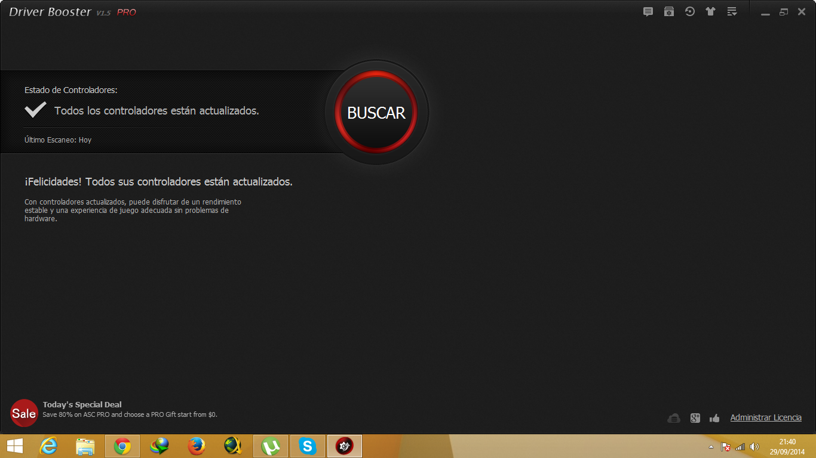Click the red Sale badge
Screen dimensions: 816x458
pyautogui.click(x=24, y=413)
